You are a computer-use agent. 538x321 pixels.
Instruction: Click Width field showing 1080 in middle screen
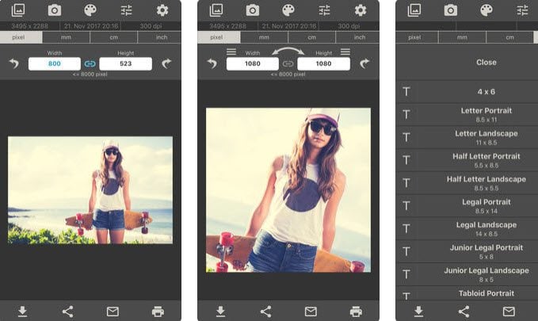click(253, 63)
